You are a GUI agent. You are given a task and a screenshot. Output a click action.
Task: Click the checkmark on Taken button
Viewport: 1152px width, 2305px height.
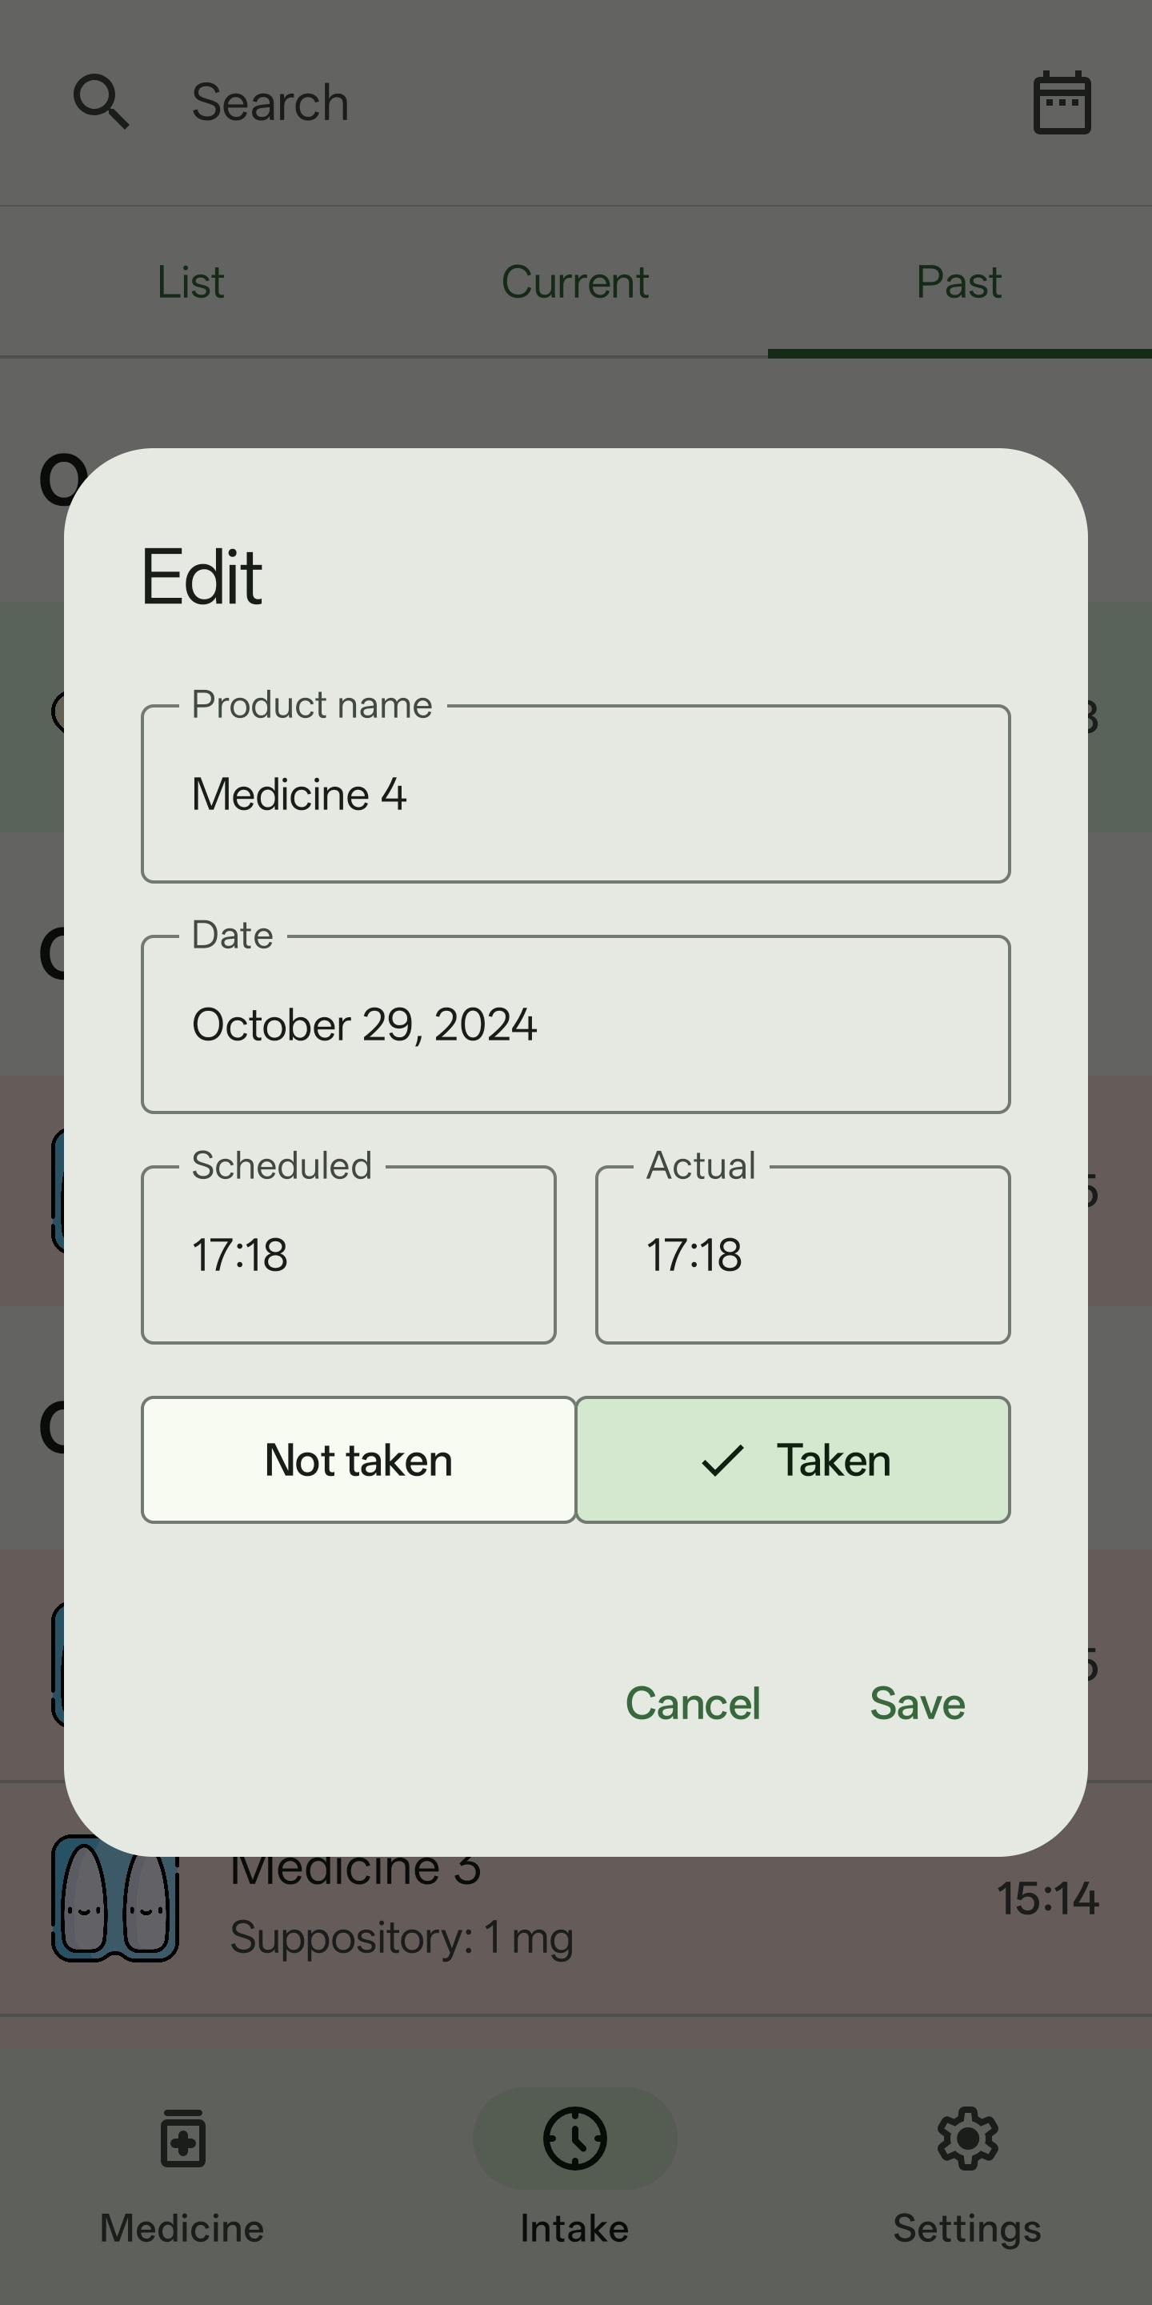coord(722,1461)
